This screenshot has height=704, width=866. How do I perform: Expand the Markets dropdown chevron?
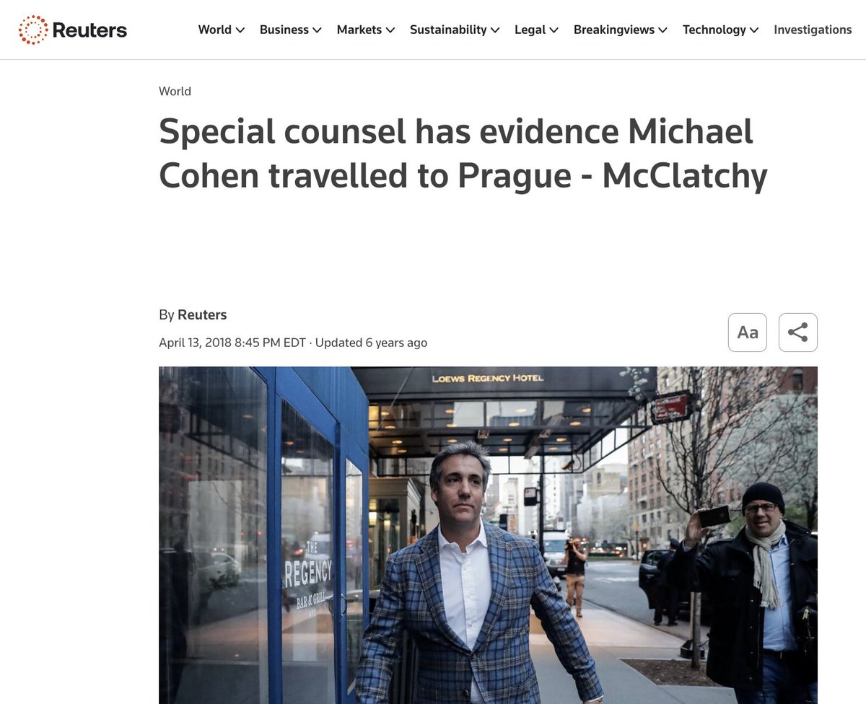390,30
